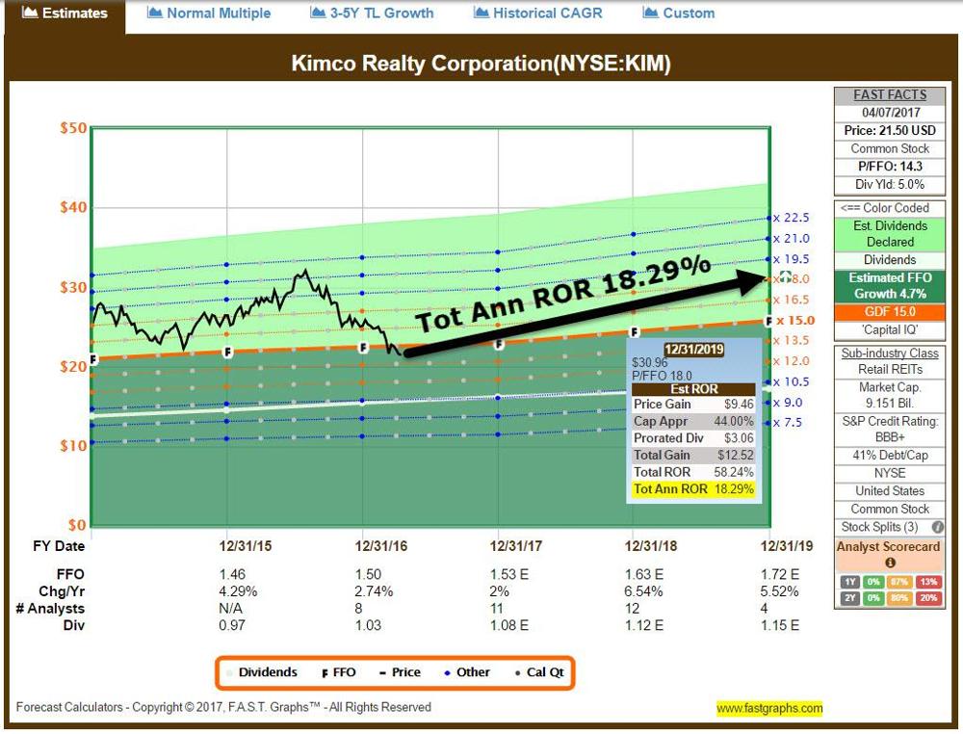Click the 1.15 E dividend value
Viewport: 963px width, 734px height.
click(x=780, y=626)
